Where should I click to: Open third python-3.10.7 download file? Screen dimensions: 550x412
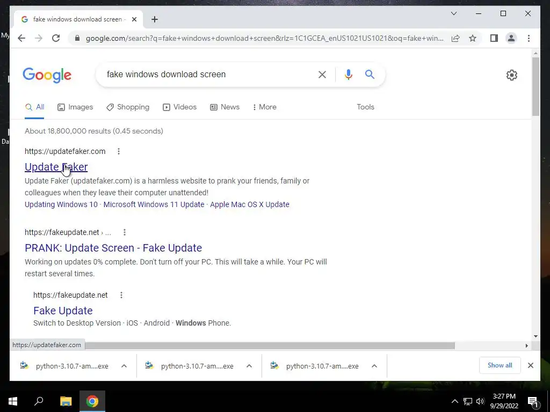[x=315, y=366]
